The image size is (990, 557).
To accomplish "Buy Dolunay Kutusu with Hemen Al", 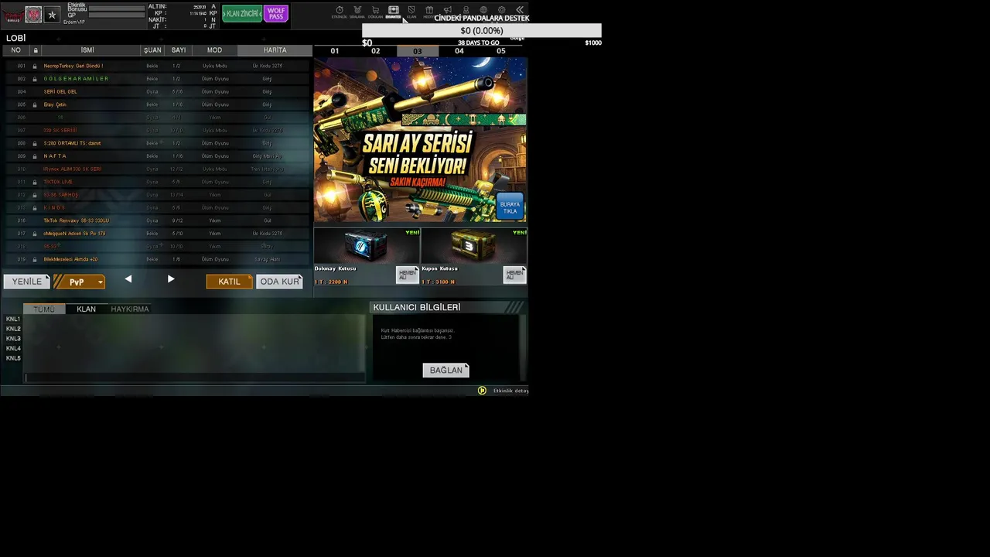I will point(407,275).
